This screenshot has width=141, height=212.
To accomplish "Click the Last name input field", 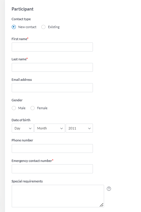I will tap(52, 67).
